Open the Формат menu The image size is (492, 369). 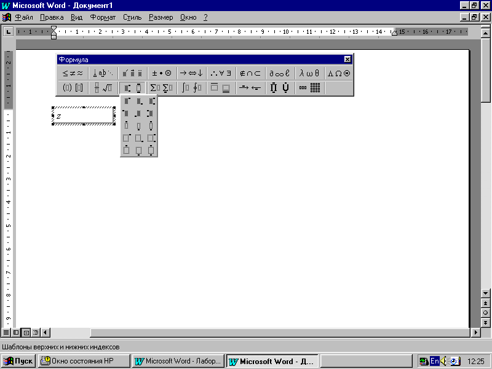[x=103, y=17]
